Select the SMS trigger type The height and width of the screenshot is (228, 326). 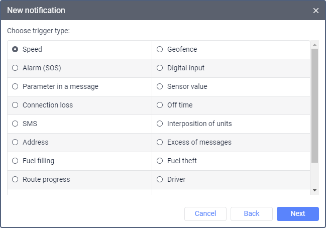[16, 124]
